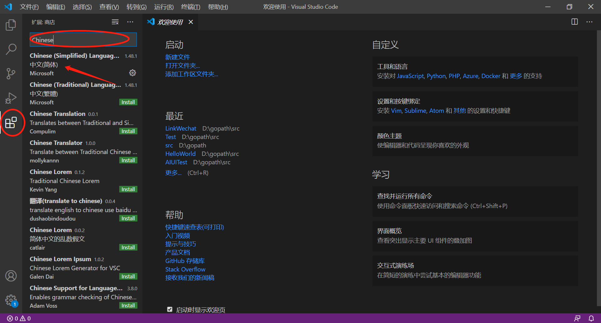Open manage gear for Chinese (Simplified) extension
The width and height of the screenshot is (601, 323).
point(133,73)
